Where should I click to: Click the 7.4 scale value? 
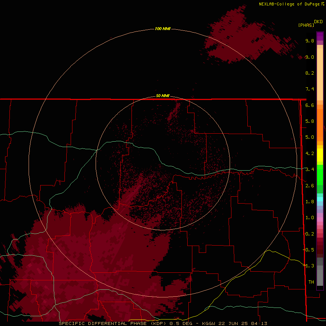pyautogui.click(x=310, y=89)
